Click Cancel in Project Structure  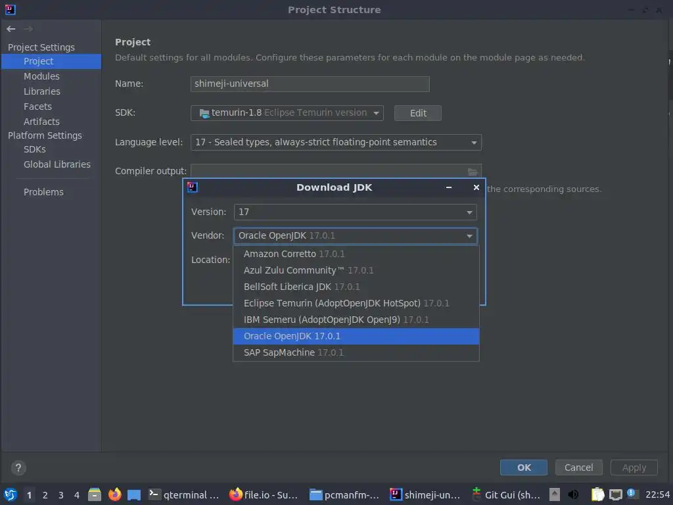point(578,468)
